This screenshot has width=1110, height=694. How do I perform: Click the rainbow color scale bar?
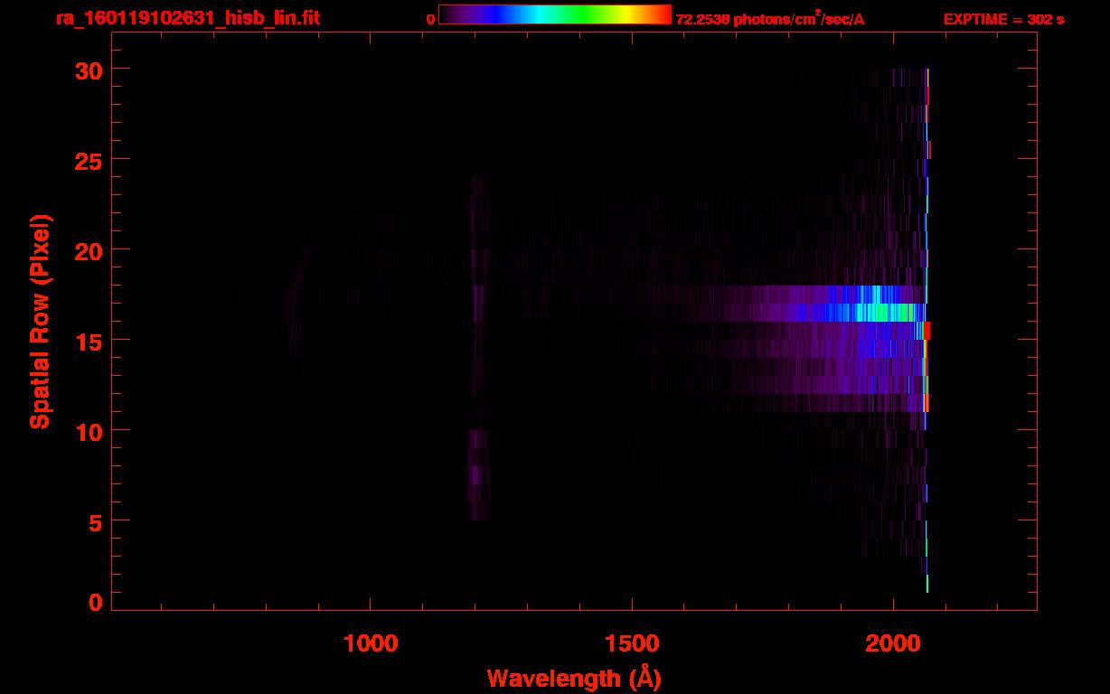555,14
